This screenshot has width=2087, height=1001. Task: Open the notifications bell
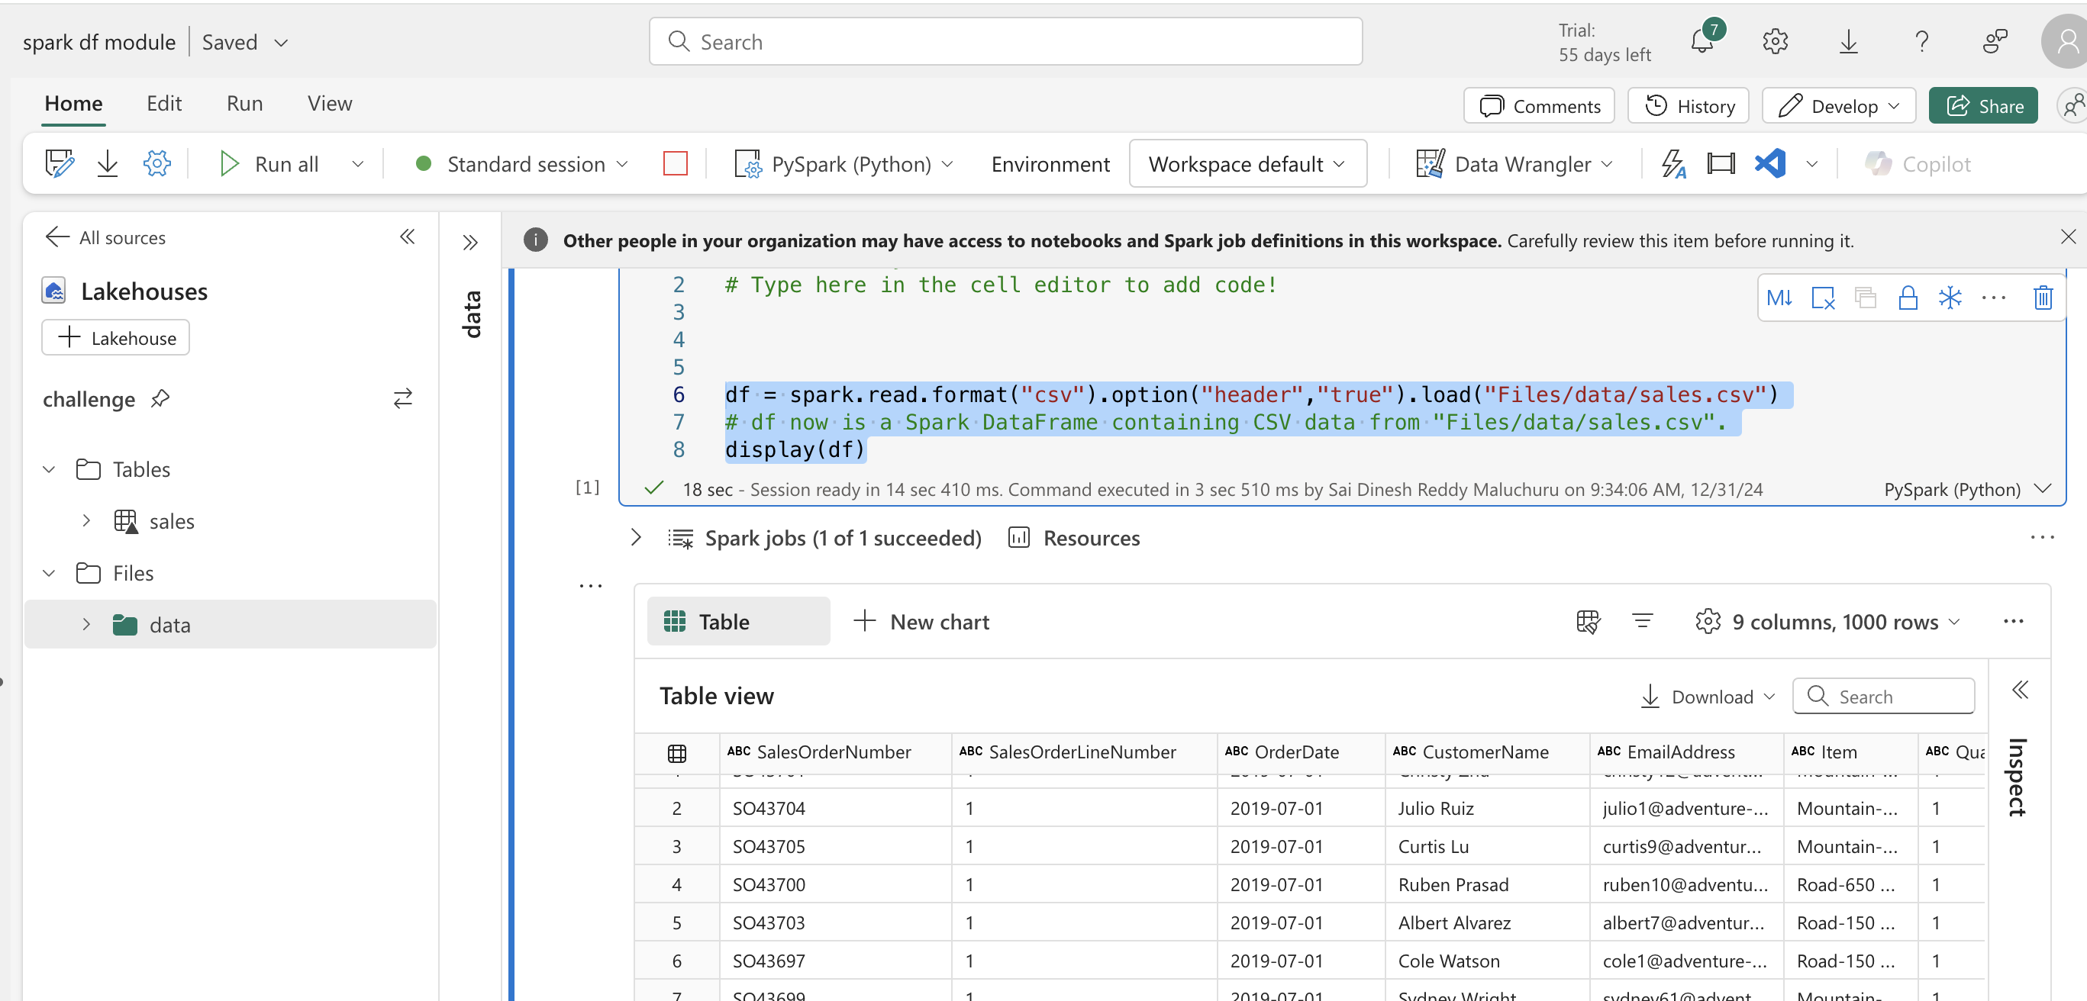coord(1703,41)
